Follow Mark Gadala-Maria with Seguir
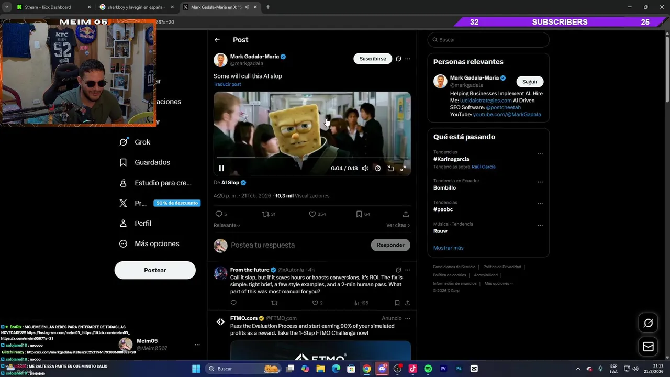 [530, 82]
